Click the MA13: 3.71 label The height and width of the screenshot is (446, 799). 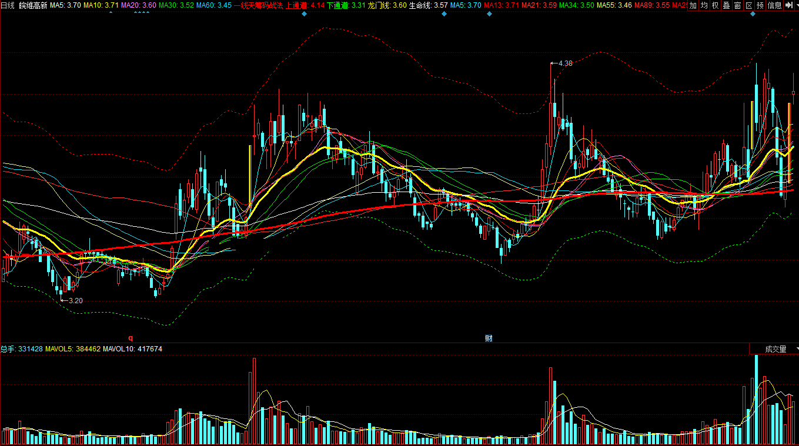tap(502, 5)
